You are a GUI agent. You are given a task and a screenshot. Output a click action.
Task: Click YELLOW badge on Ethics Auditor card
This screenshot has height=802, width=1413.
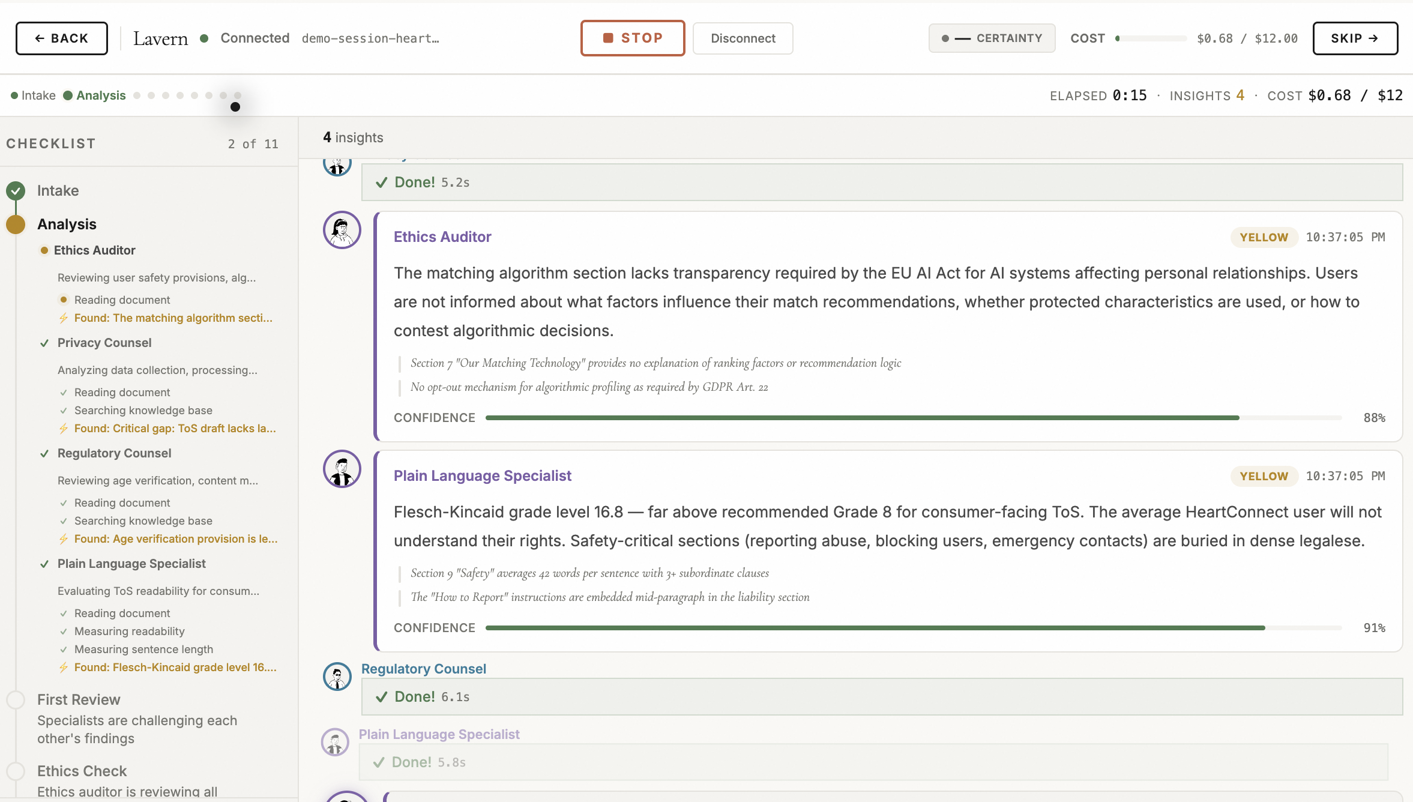(x=1264, y=237)
